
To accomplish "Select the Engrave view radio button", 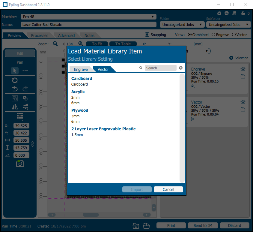I will pos(213,35).
